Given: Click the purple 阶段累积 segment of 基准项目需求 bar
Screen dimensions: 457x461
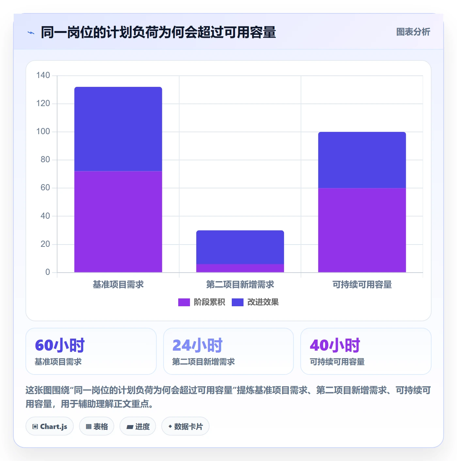Looking at the screenshot, I should pyautogui.click(x=118, y=222).
